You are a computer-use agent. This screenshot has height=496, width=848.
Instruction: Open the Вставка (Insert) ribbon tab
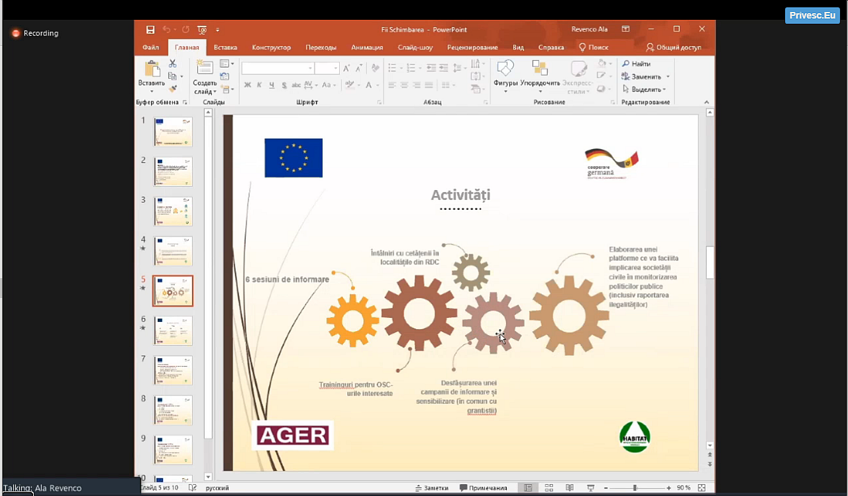tap(225, 48)
